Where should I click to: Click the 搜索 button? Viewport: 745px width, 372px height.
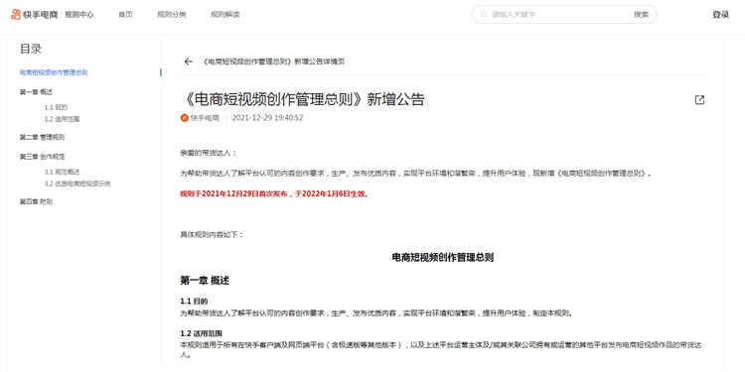coord(641,15)
